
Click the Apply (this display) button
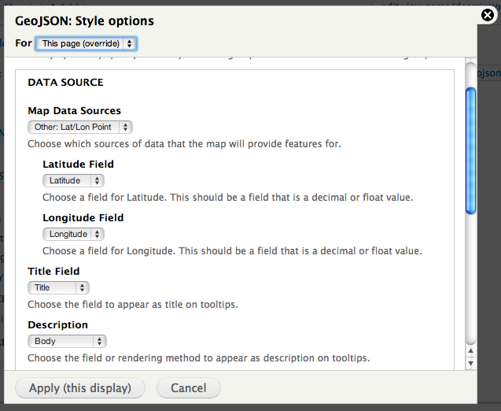tap(80, 388)
